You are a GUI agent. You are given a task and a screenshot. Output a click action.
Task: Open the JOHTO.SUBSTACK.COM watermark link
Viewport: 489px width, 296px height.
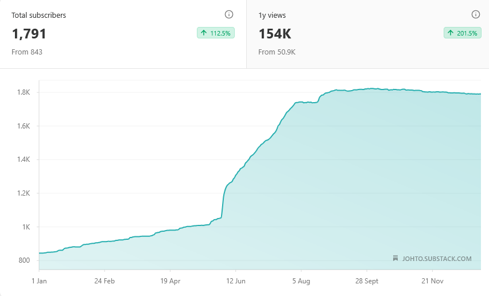tap(436, 259)
